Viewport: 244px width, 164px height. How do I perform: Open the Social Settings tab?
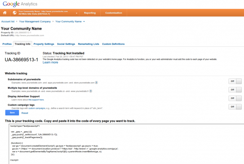[66, 44]
